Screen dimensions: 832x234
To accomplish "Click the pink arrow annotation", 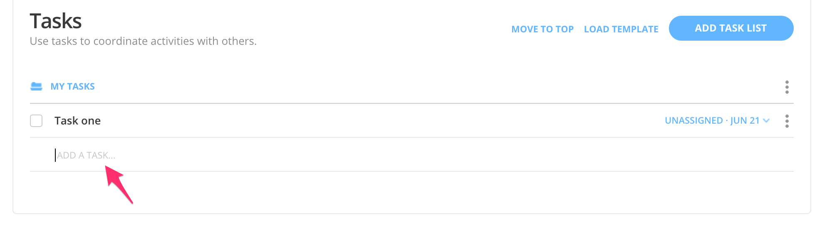I will [119, 183].
